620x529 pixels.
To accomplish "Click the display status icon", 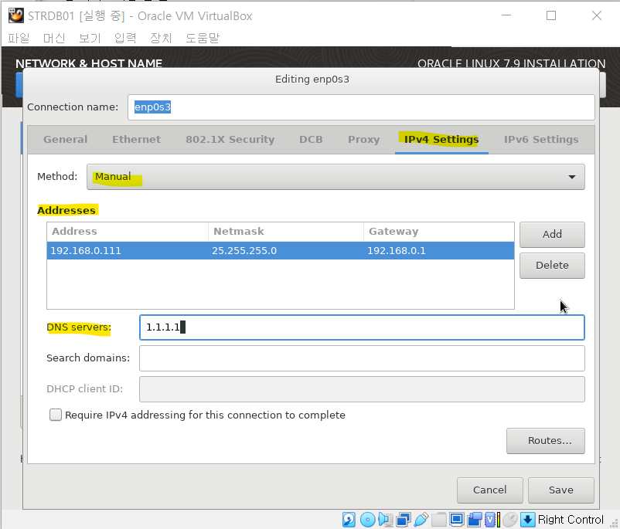I will pyautogui.click(x=457, y=520).
